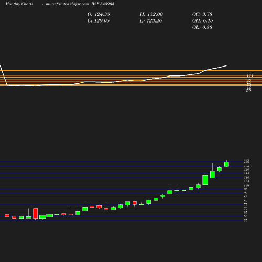Click the 65 price axis label
The width and height of the screenshot is (262, 262).
tap(246, 212)
